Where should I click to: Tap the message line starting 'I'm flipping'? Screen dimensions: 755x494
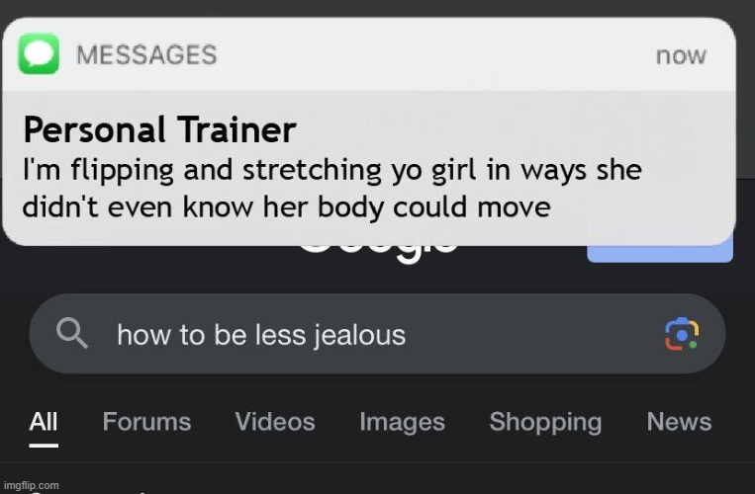click(x=332, y=170)
